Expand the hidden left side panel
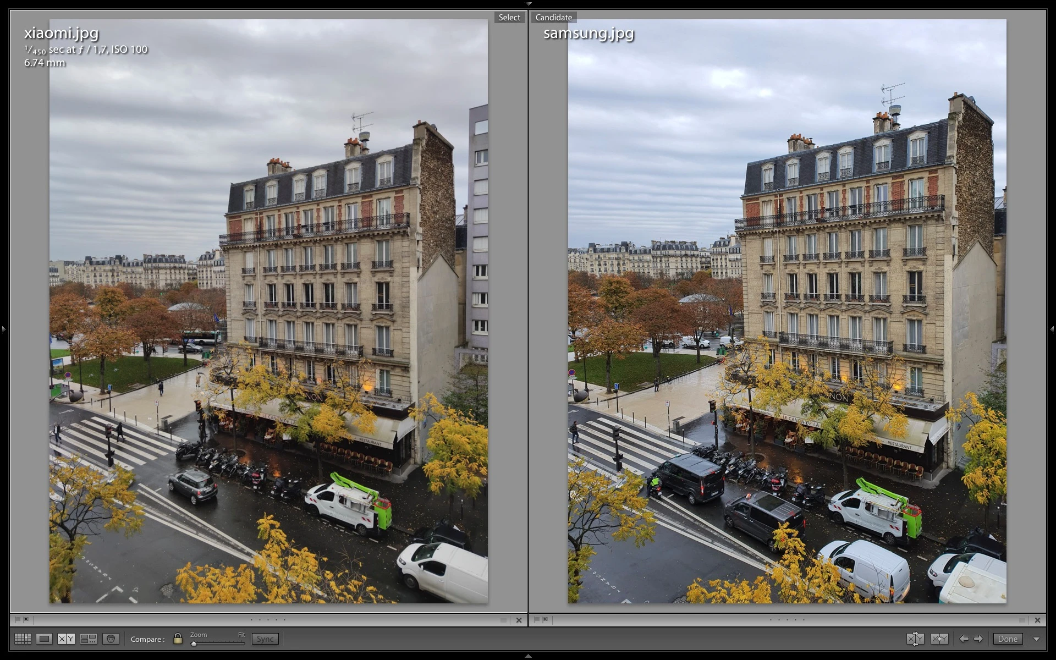The image size is (1056, 660). [x=3, y=330]
